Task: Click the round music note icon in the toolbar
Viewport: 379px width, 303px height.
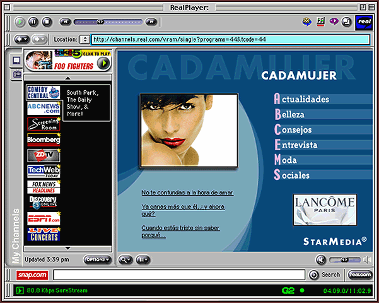Action: [347, 22]
